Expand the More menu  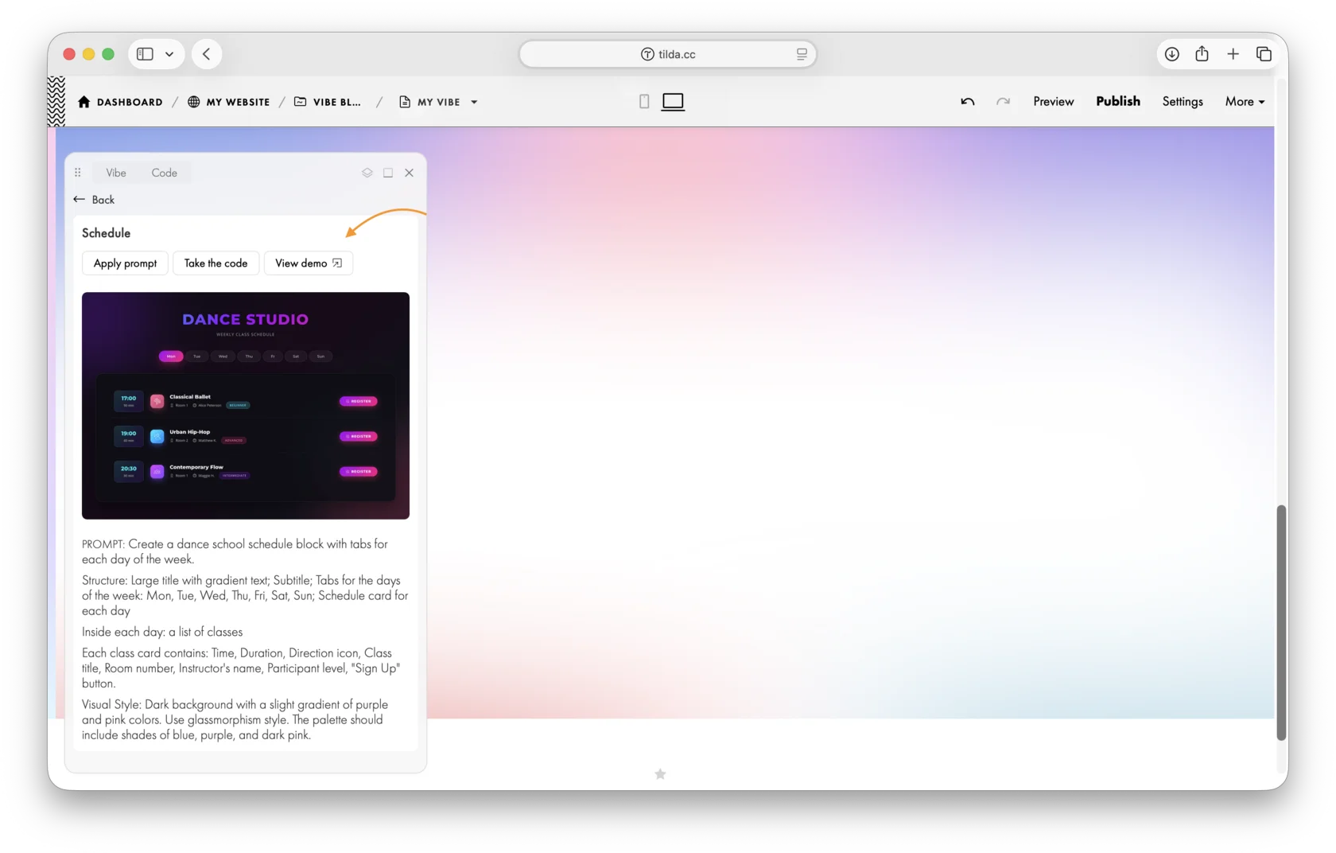pos(1245,101)
